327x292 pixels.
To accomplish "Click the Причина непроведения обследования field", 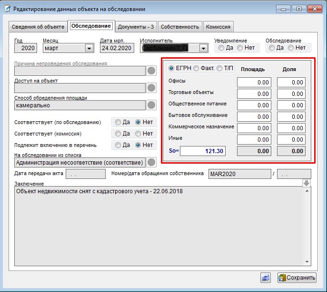I will (x=80, y=71).
